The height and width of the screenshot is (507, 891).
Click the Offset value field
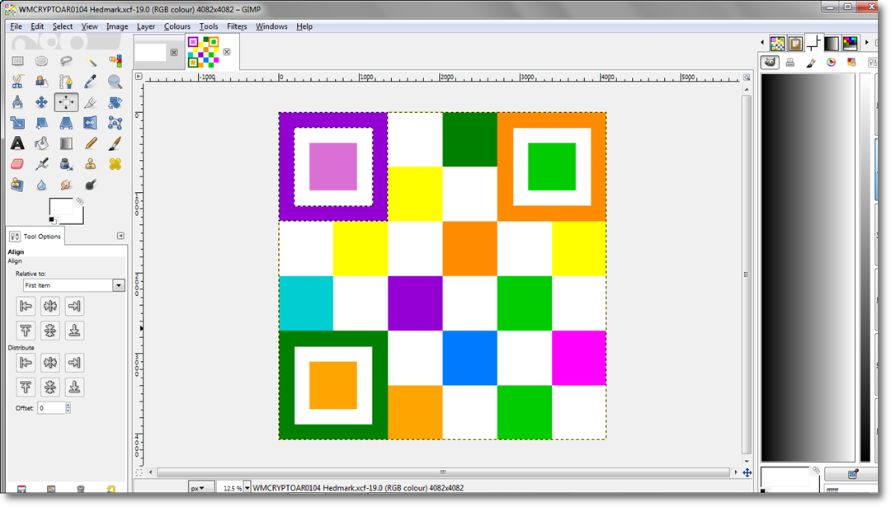(51, 407)
